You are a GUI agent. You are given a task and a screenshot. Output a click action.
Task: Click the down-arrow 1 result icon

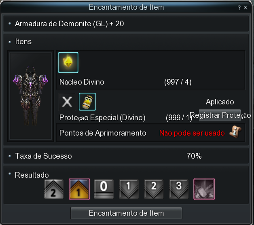(129, 189)
